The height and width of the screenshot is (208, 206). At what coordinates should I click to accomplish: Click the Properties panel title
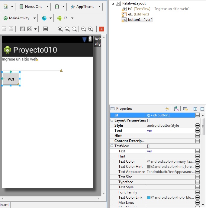pos(124,109)
